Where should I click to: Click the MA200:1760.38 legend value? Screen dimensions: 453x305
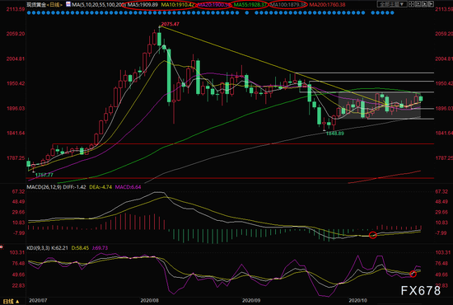point(327,5)
